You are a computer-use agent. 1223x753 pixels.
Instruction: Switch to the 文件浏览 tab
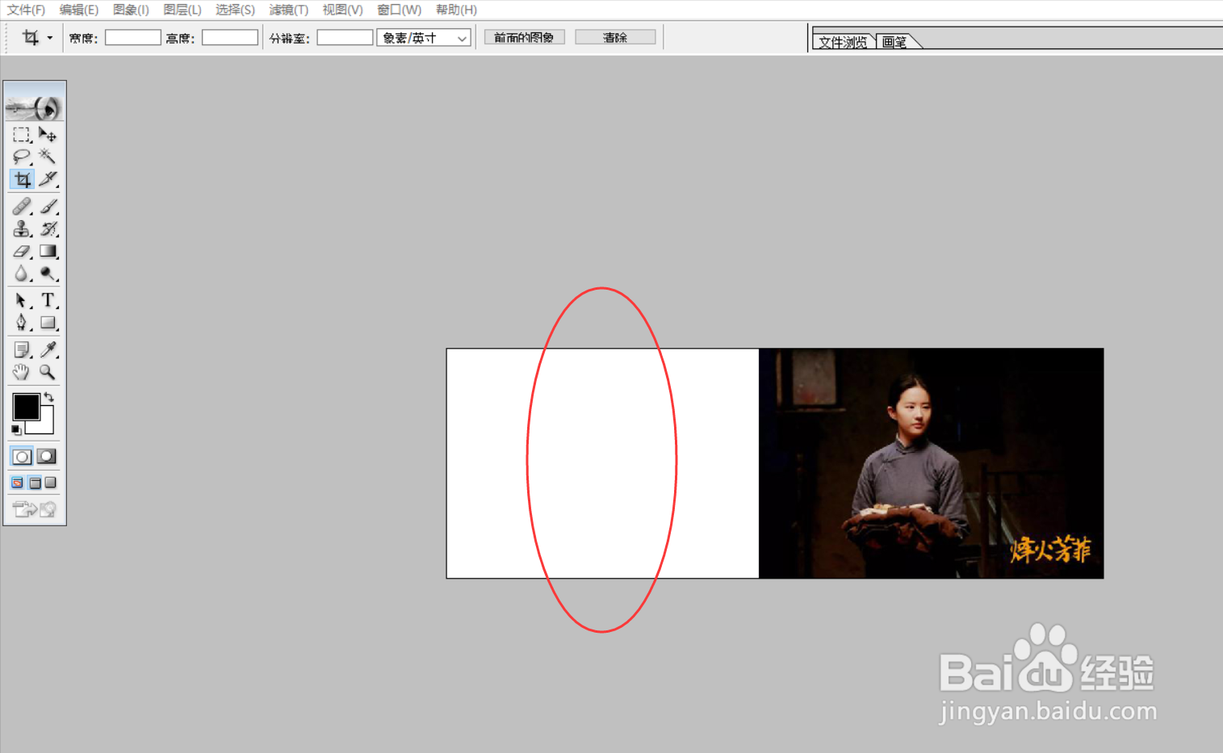click(844, 42)
